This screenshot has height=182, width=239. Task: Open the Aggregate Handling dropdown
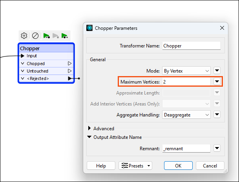(186, 115)
